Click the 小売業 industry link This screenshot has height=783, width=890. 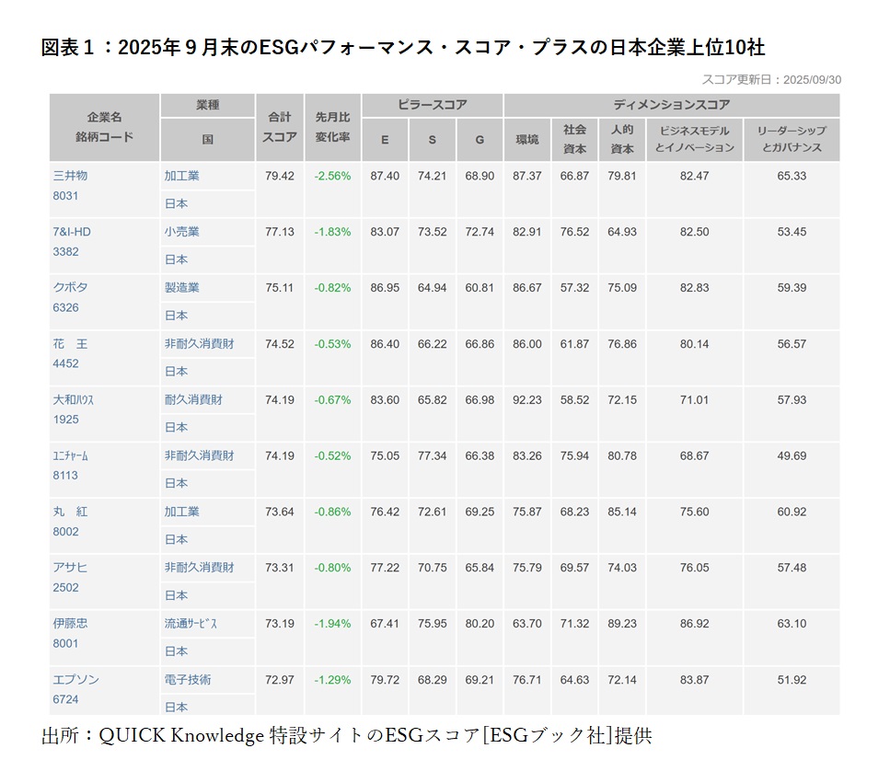point(182,232)
